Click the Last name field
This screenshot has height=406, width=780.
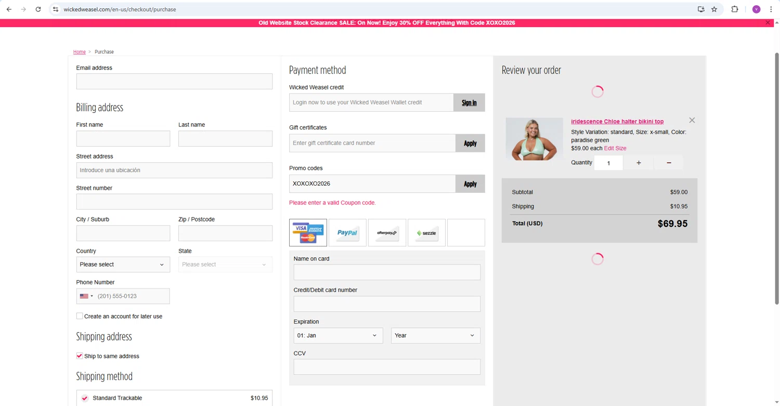(225, 138)
